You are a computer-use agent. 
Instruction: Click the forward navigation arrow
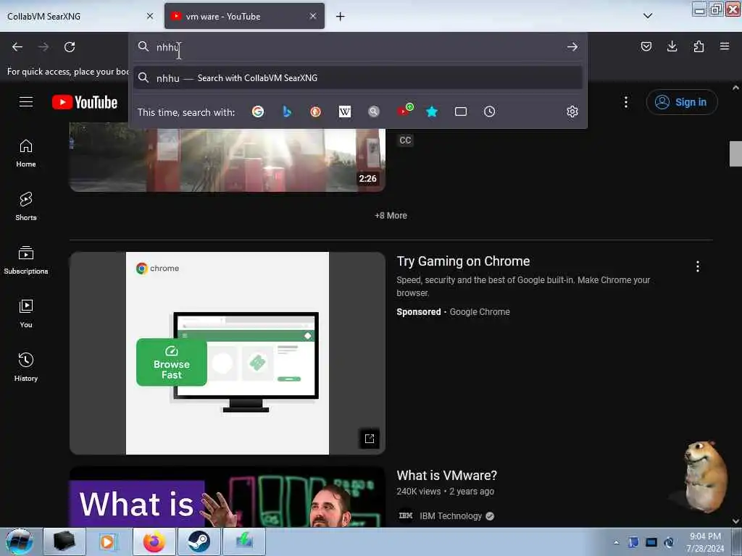coord(43,47)
